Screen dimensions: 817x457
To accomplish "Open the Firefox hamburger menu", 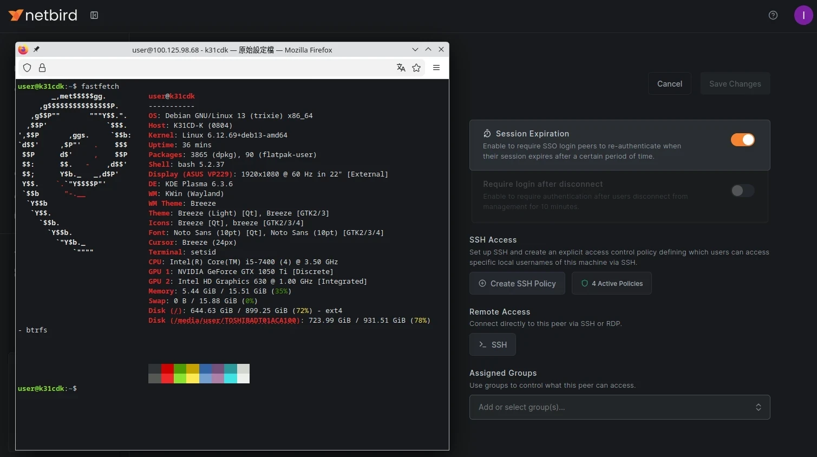I will (436, 68).
